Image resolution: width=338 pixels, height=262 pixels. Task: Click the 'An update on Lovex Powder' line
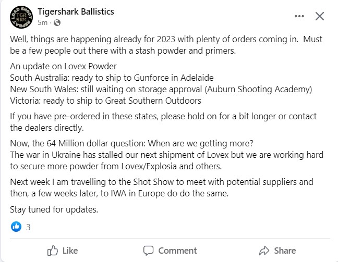pos(64,66)
